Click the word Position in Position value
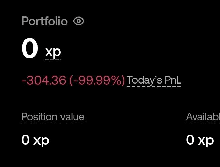Viewport: 220px width, 167px height. tap(40, 117)
